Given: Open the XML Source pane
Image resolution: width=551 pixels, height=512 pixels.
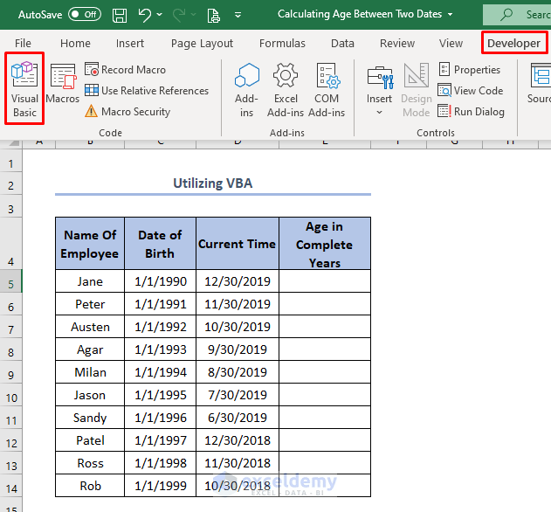Looking at the screenshot, I should point(540,84).
